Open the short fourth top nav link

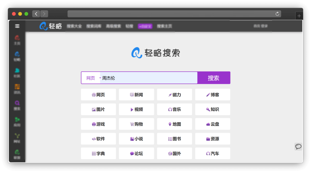(x=129, y=26)
